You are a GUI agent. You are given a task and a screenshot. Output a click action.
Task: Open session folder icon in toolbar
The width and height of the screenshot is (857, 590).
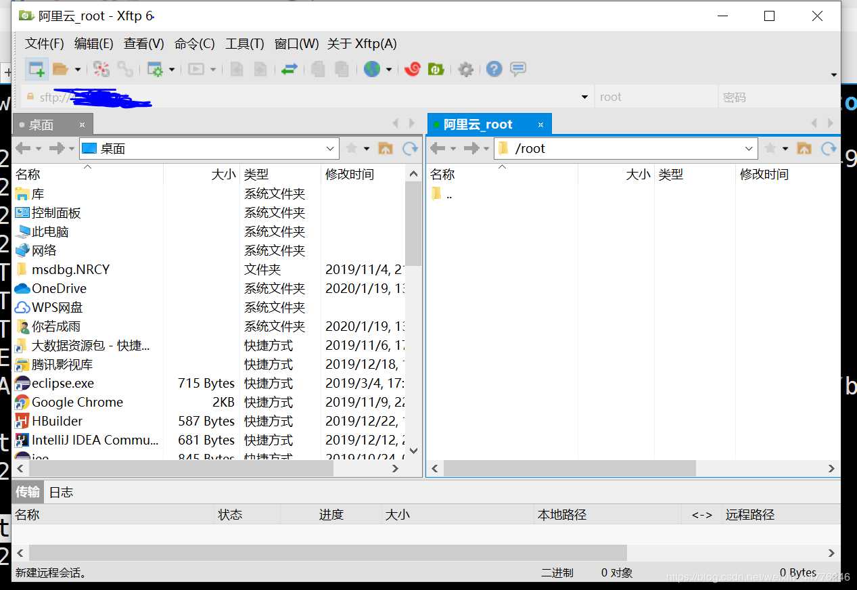pos(60,68)
